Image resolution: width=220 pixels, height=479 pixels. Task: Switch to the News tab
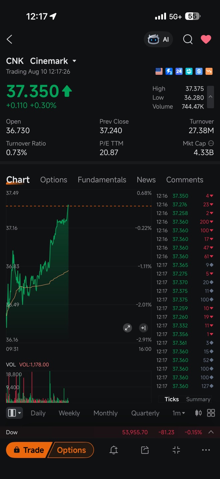point(146,180)
